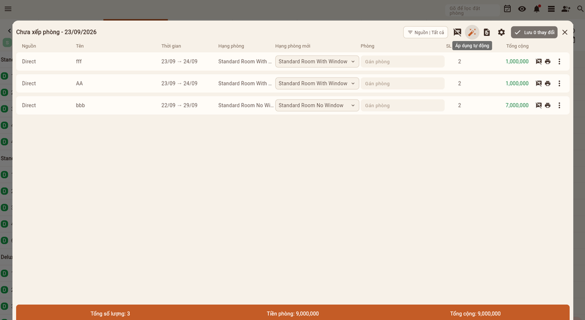Screen dimensions: 585x320
Task: Click crossed-message icon in AA row
Action: click(x=539, y=83)
